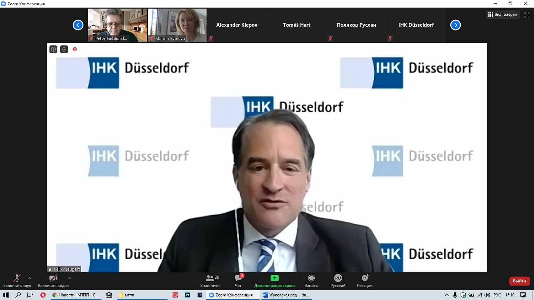Select Peter Gebhard's video thumbnail
Screen dimensions: 534x300
117,25
